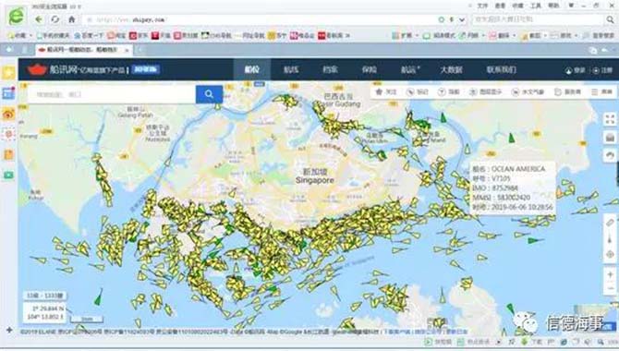Open a new tab with the plus button

(140, 50)
